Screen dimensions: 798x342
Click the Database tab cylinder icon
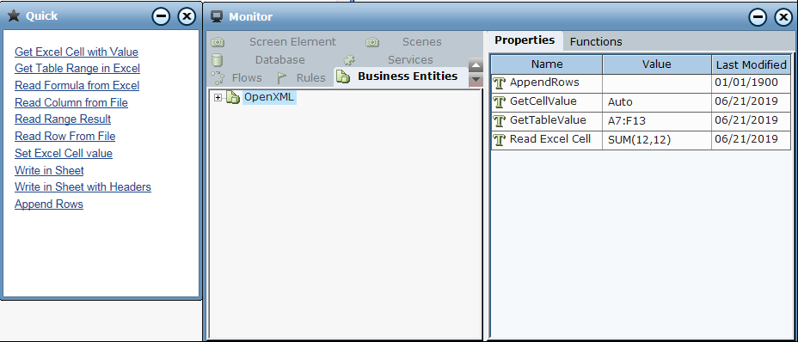tap(218, 60)
